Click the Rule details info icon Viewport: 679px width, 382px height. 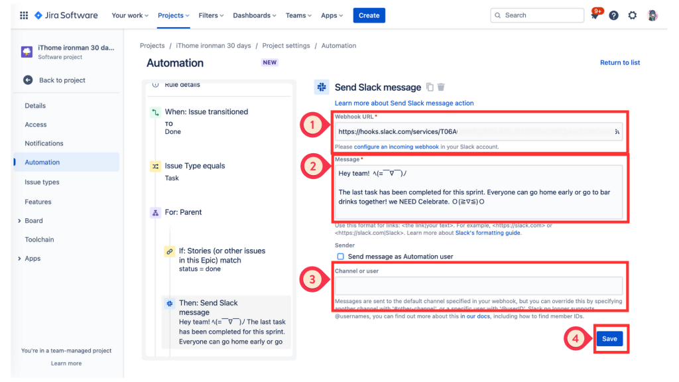(155, 84)
